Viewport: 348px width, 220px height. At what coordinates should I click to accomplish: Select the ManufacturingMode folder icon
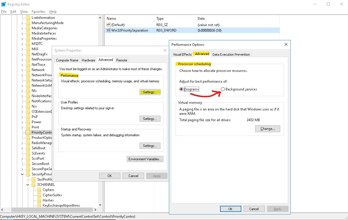[x=28, y=23]
